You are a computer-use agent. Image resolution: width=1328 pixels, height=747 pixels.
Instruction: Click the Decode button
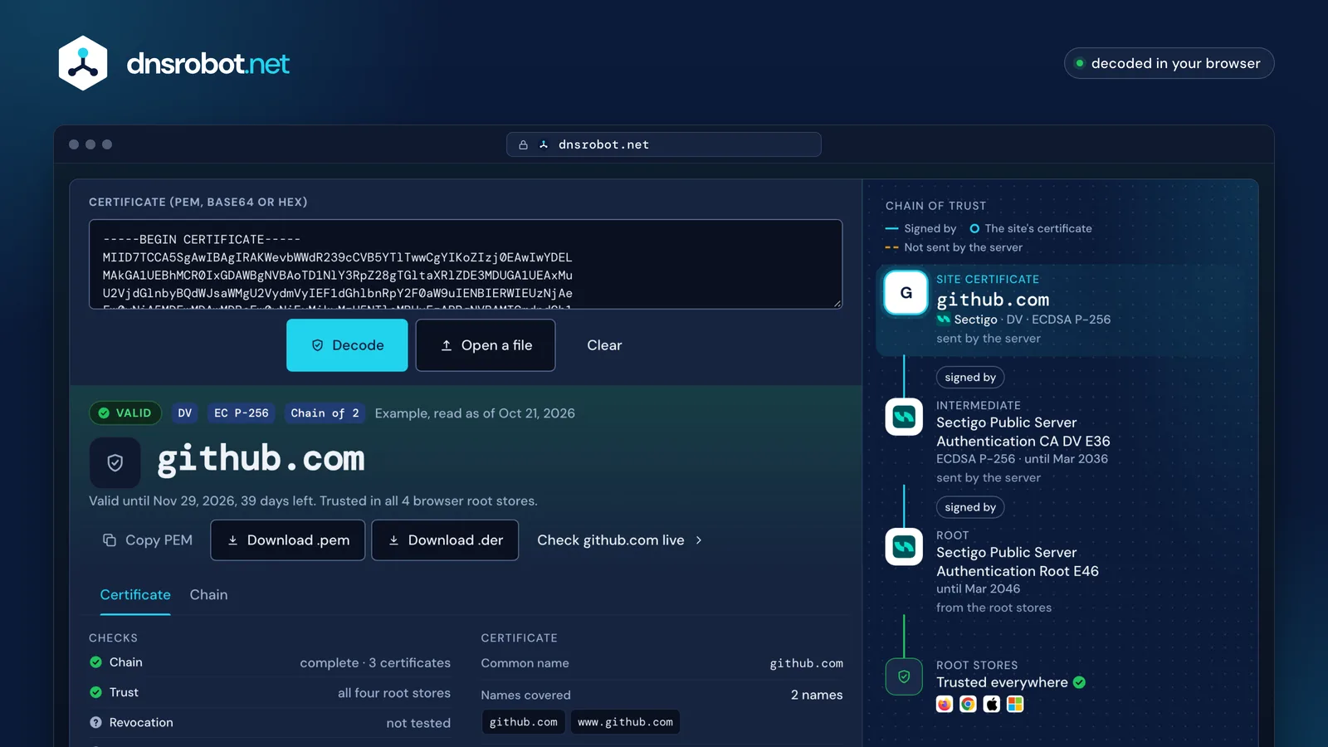coord(347,345)
